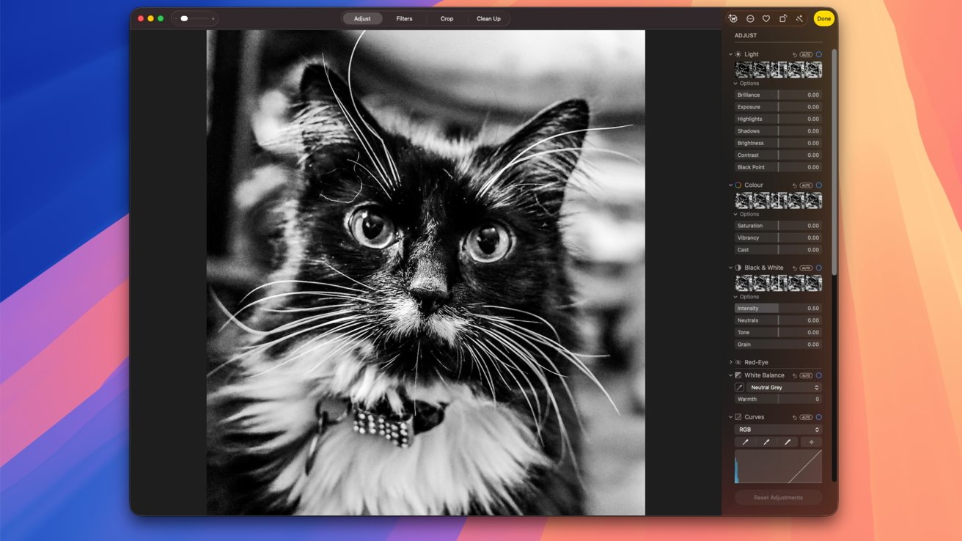
Task: Click the Intensity slider in Black & White
Action: (x=778, y=309)
